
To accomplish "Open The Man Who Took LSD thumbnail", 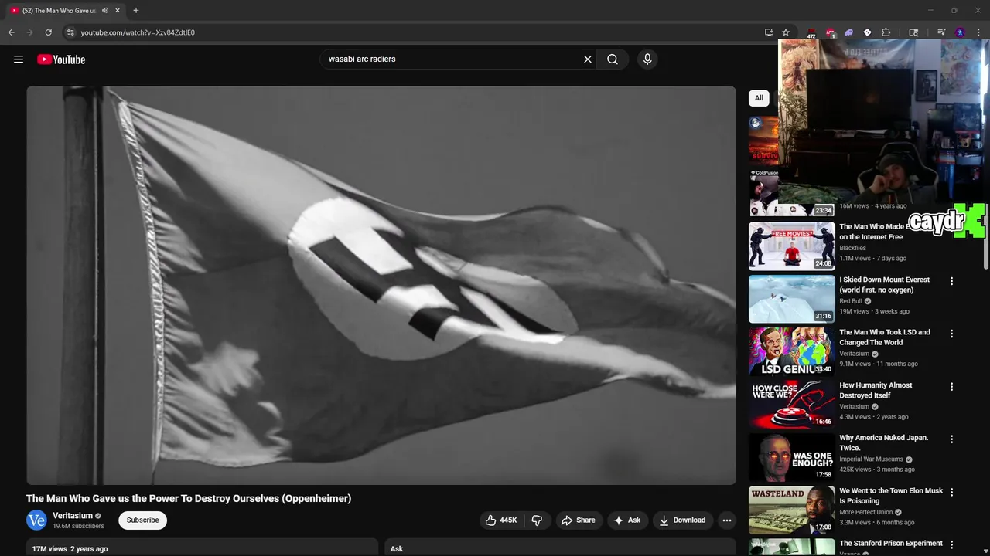I will pos(792,351).
